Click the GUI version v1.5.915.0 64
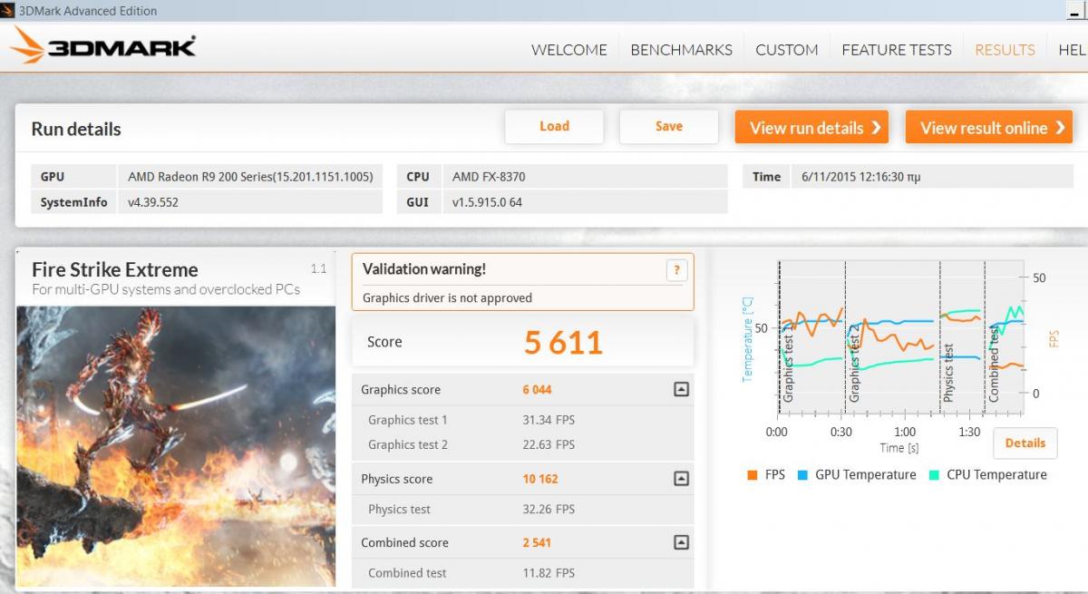 487,202
